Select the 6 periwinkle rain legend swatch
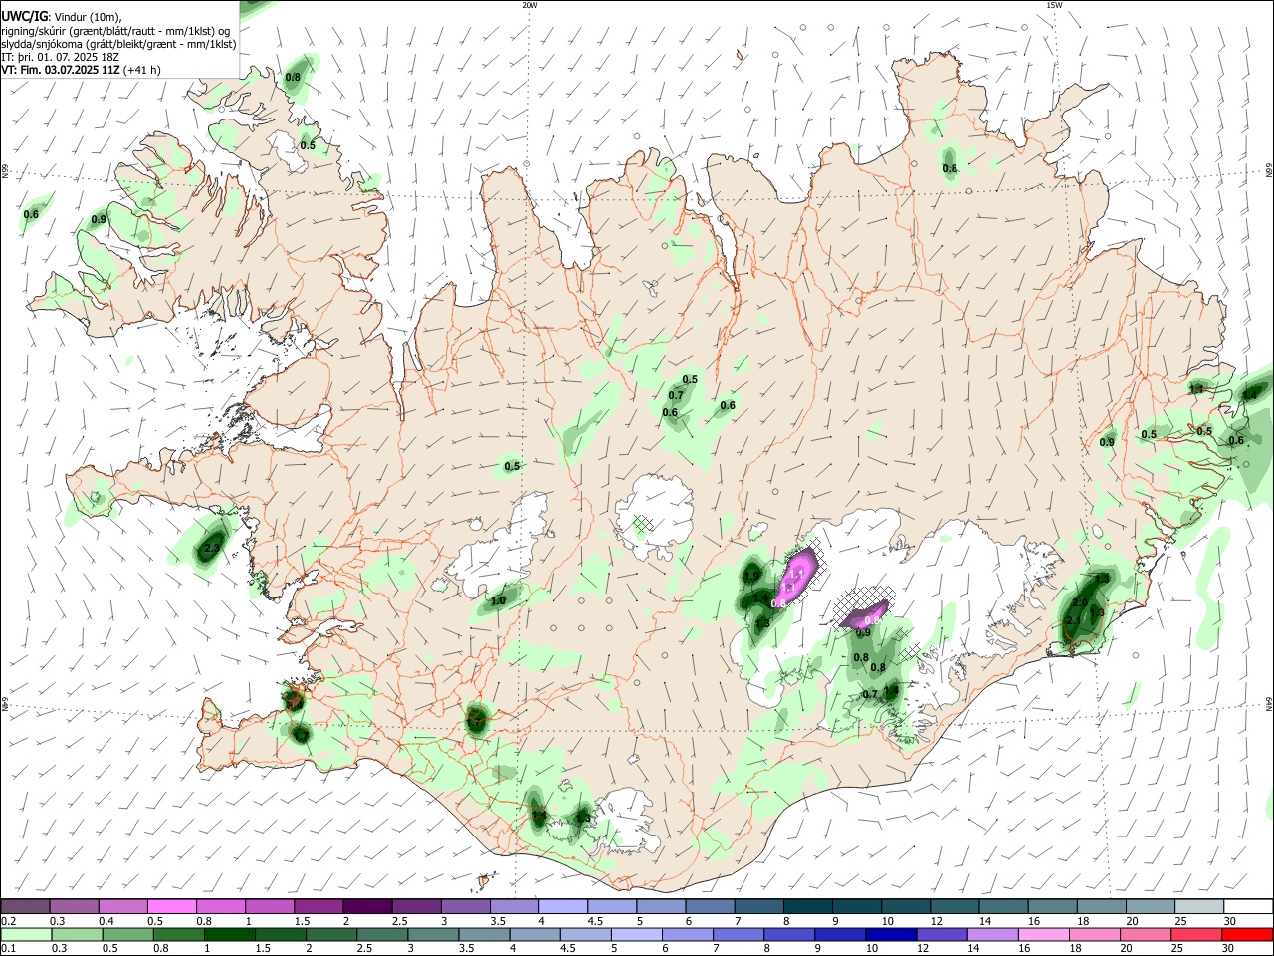The width and height of the screenshot is (1274, 956). (687, 934)
